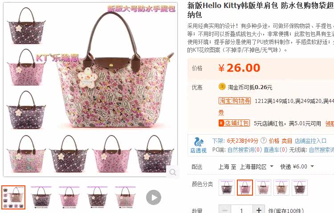Screen dimensions: 334x213
Task: Click the quantity input field
Action: (x=242, y=210)
